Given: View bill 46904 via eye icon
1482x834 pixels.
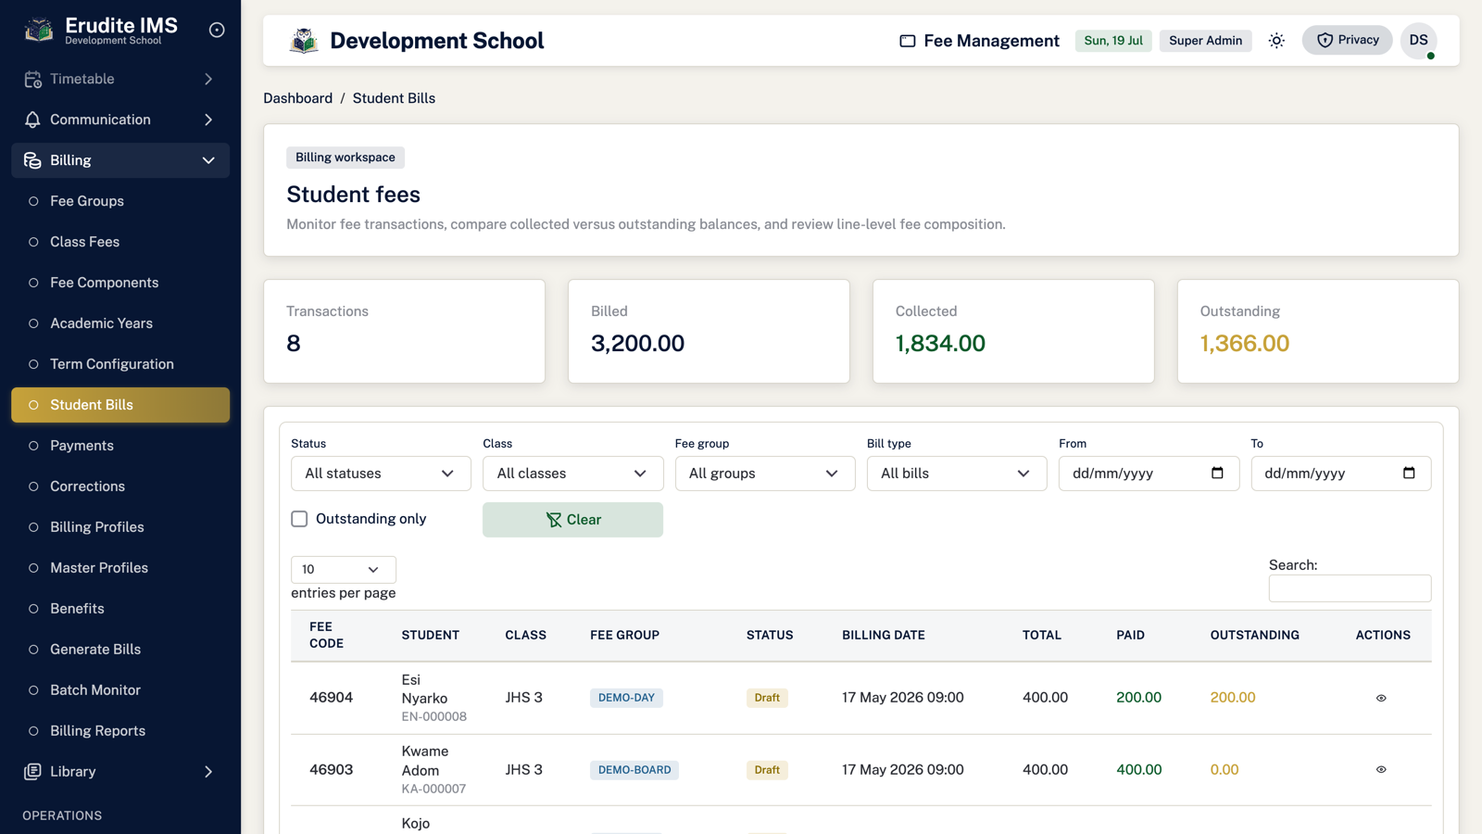Looking at the screenshot, I should click(x=1381, y=698).
